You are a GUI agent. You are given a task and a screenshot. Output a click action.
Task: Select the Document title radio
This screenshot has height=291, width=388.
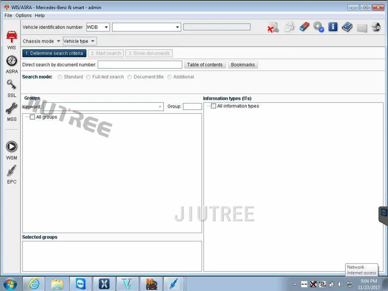point(130,77)
